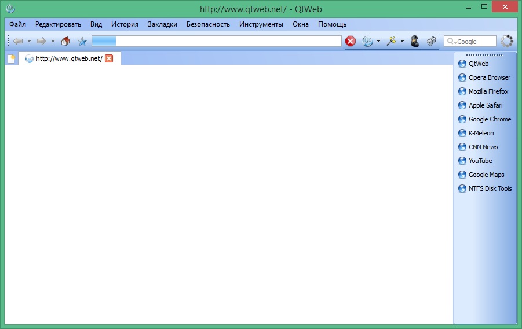Select the http://www.qtweb.net/ tab
Screen dimensions: 522x329
click(x=70, y=58)
